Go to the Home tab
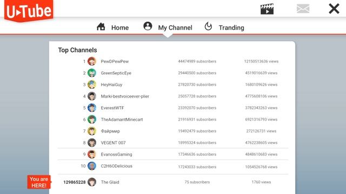Screen dimensions: 346x194 click(x=120, y=27)
